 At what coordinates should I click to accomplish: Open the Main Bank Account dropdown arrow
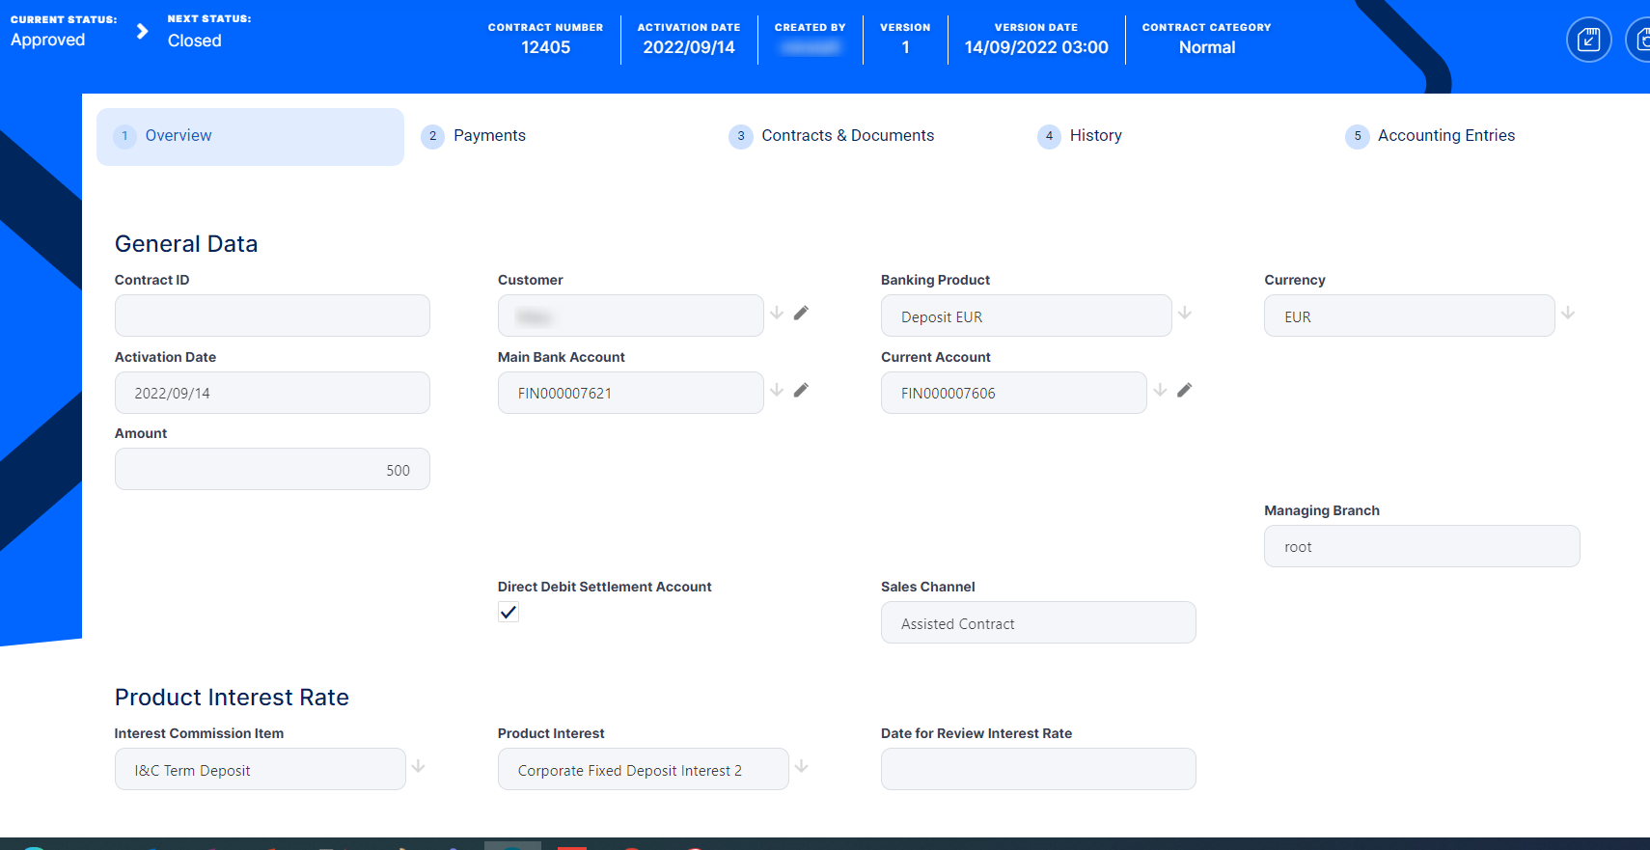pos(777,390)
